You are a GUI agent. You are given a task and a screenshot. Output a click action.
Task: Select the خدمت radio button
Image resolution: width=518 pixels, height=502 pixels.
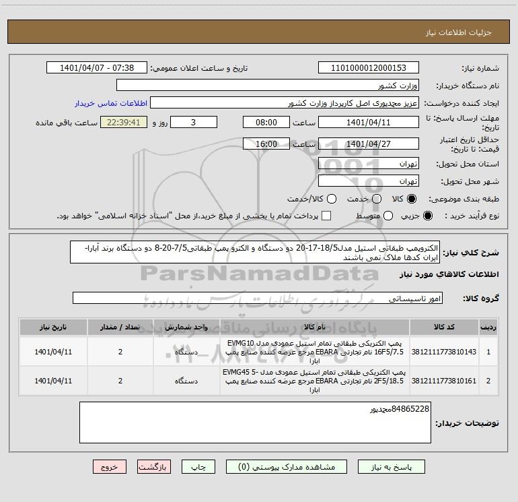[377, 199]
